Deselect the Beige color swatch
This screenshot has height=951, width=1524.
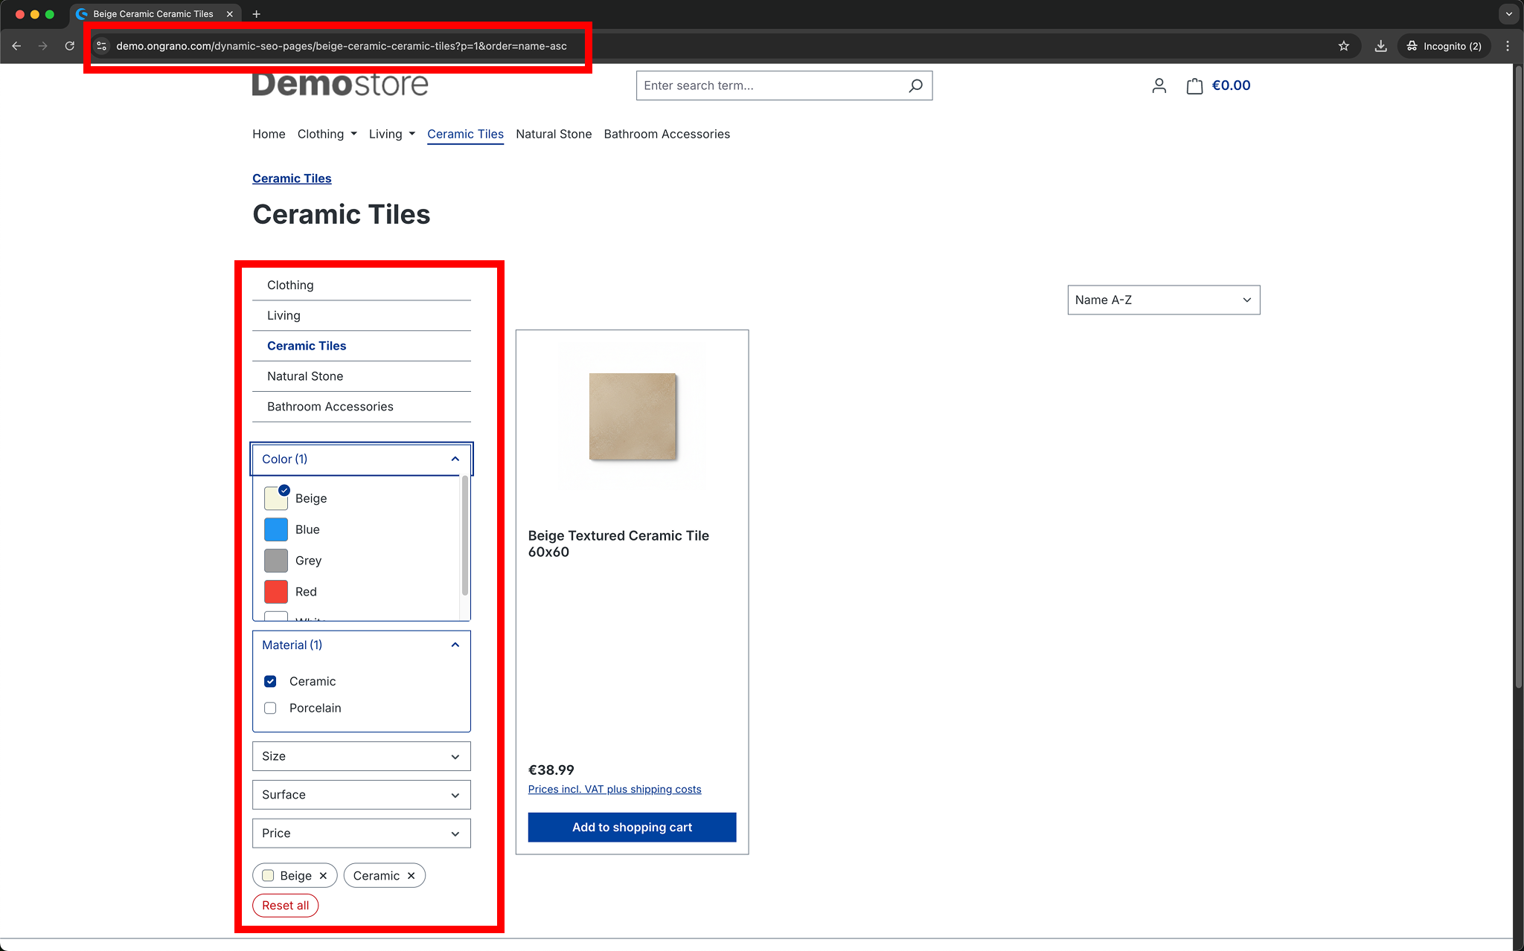click(276, 498)
